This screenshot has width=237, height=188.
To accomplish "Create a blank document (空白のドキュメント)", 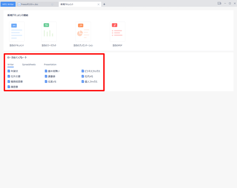I will pyautogui.click(x=17, y=32).
